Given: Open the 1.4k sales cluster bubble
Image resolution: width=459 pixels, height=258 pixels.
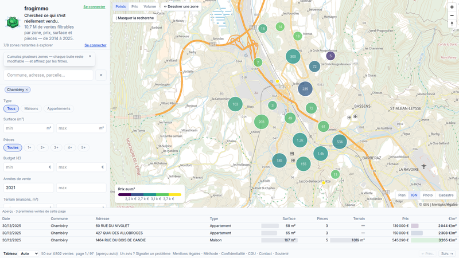Looking at the screenshot, I should click(321, 154).
